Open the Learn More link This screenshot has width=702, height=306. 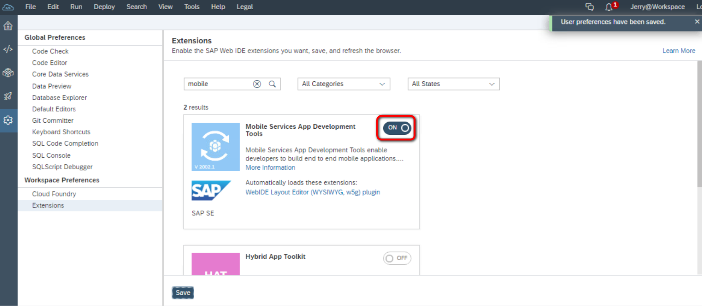(x=679, y=51)
